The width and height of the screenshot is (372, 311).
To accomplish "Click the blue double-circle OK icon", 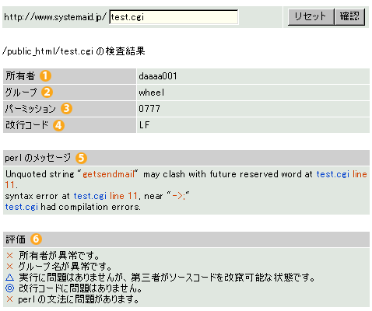I will (x=9, y=288).
